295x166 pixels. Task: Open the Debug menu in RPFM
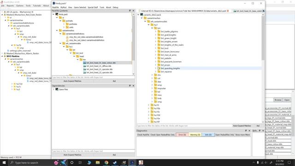pos(115,7)
